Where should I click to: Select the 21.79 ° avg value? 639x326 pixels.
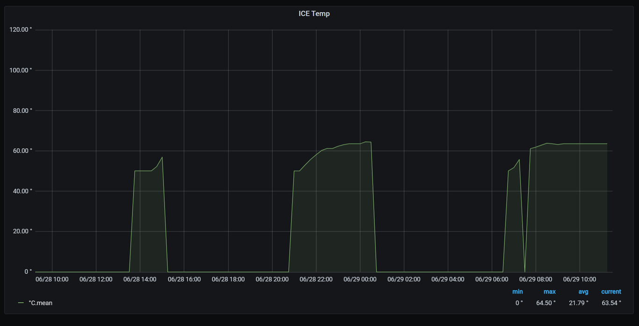[579, 303]
